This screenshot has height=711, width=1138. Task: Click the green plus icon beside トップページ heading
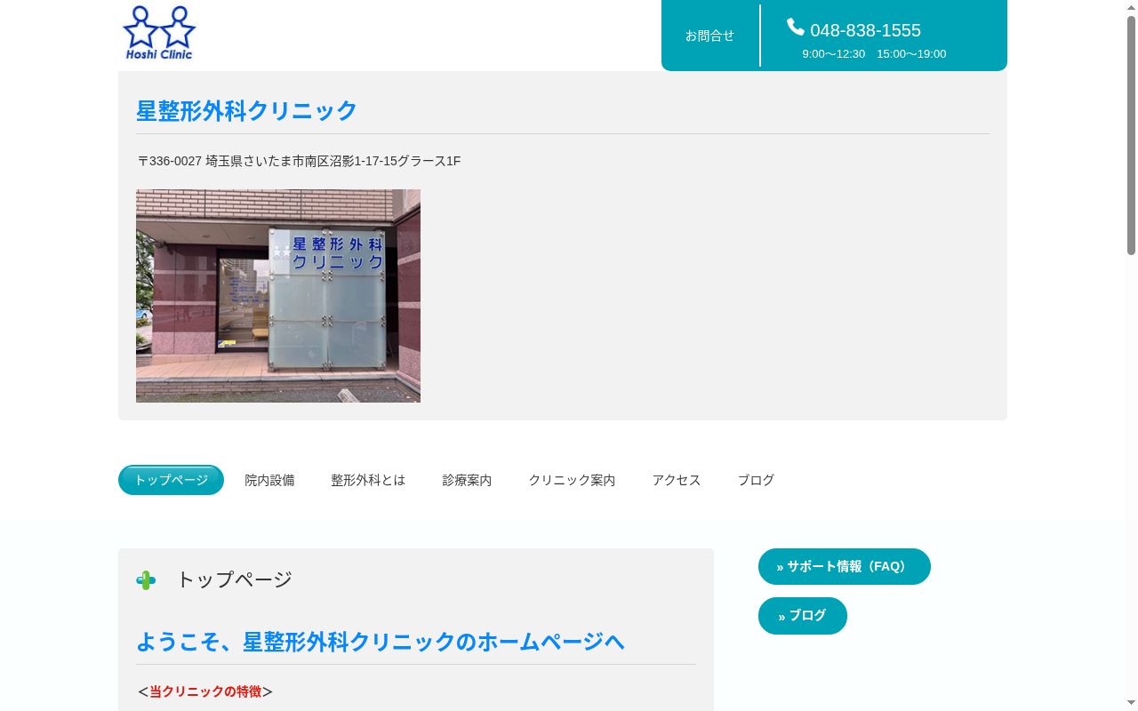pyautogui.click(x=146, y=580)
